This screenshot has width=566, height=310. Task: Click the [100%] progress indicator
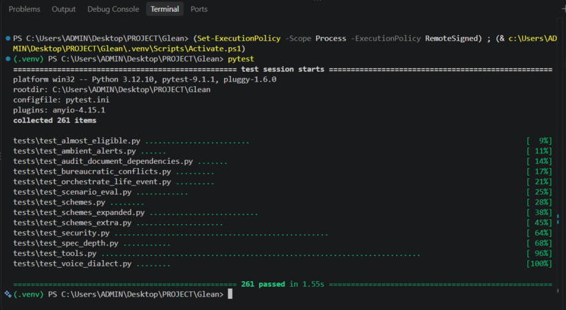539,264
